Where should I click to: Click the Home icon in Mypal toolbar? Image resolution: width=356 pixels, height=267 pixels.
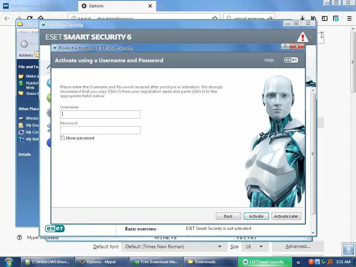(41, 18)
